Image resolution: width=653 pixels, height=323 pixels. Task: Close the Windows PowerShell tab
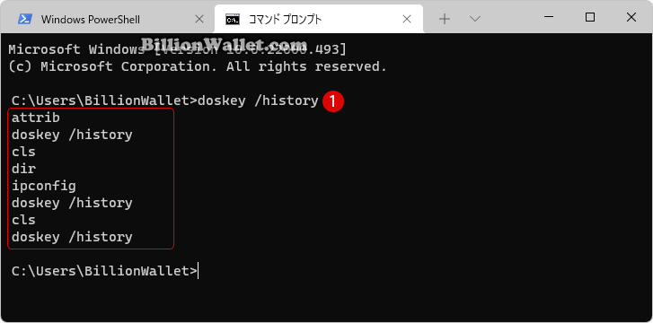199,19
